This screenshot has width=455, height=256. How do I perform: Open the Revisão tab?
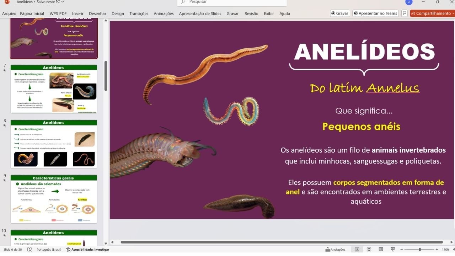(x=251, y=14)
